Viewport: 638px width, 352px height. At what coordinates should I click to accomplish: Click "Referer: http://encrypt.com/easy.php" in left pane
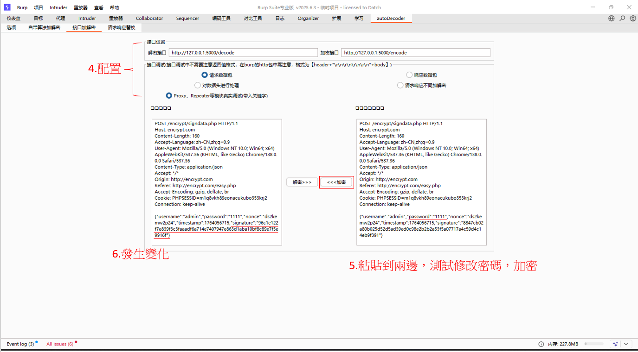pos(195,186)
